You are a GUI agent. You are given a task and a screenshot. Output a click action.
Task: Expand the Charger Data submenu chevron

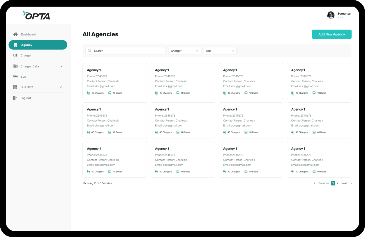tap(61, 66)
